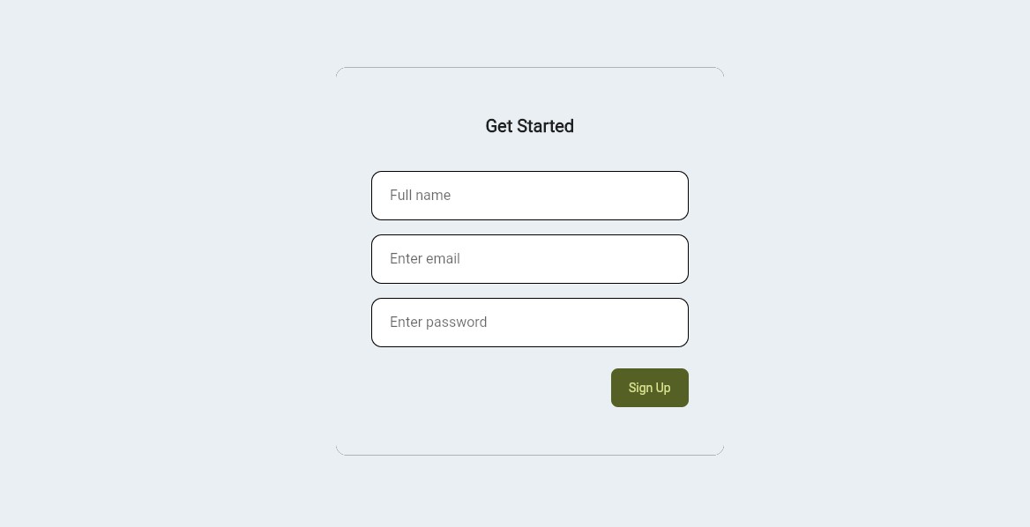Viewport: 1030px width, 527px height.
Task: Click inside the email address field
Action: coord(529,258)
